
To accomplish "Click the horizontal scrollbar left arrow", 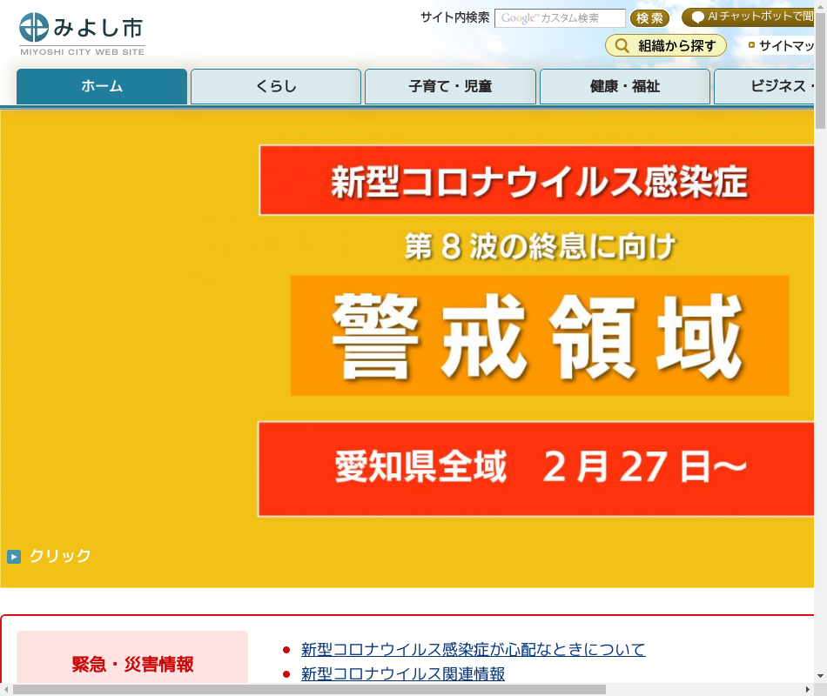I will click(6, 689).
